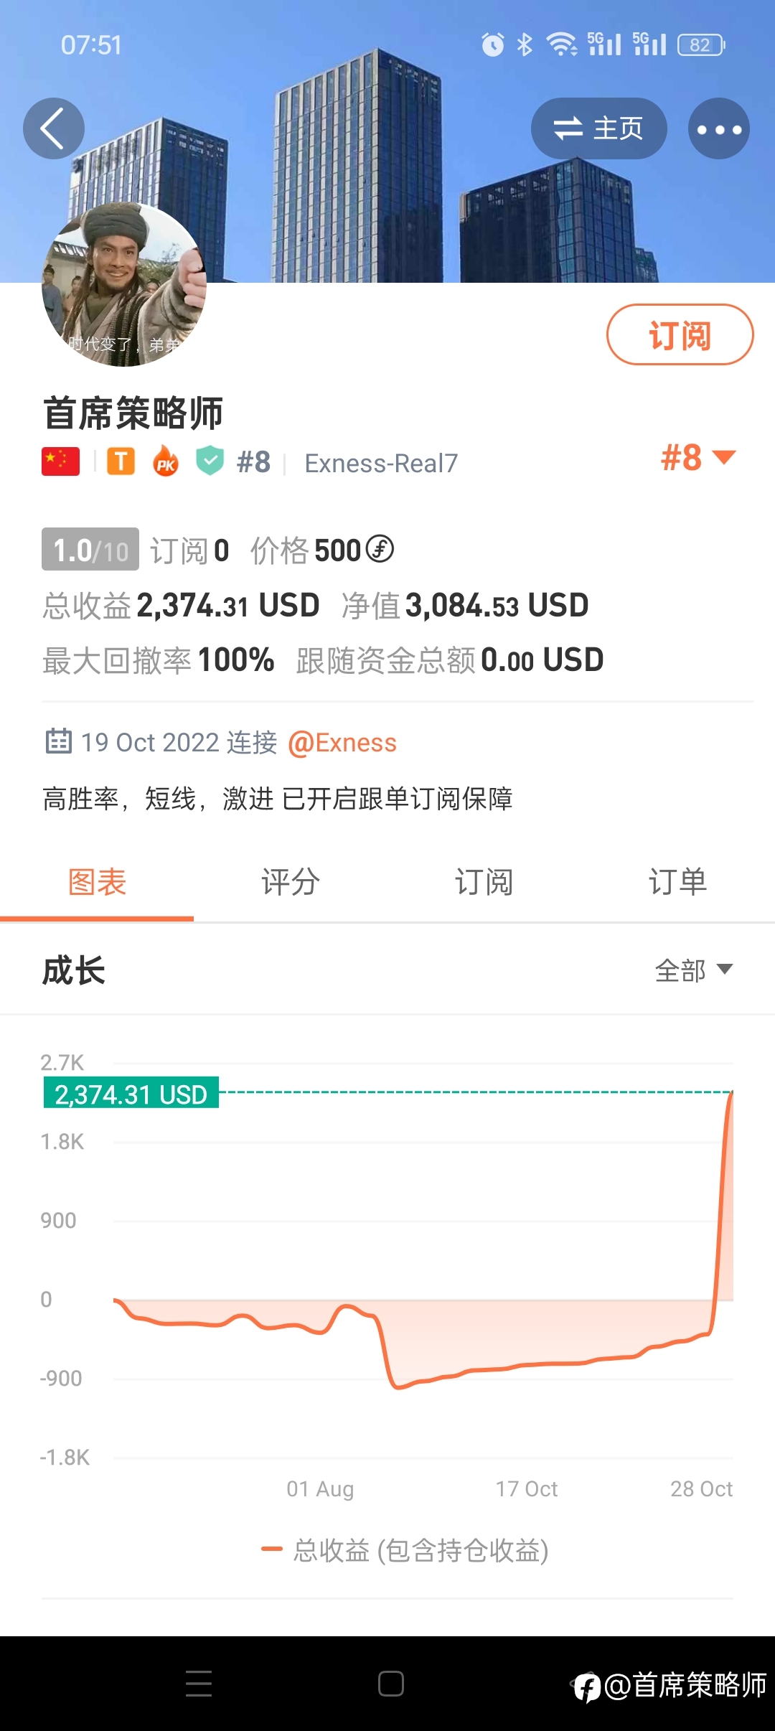The image size is (775, 1731).
Task: Open the @Exness broker link
Action: 342,743
